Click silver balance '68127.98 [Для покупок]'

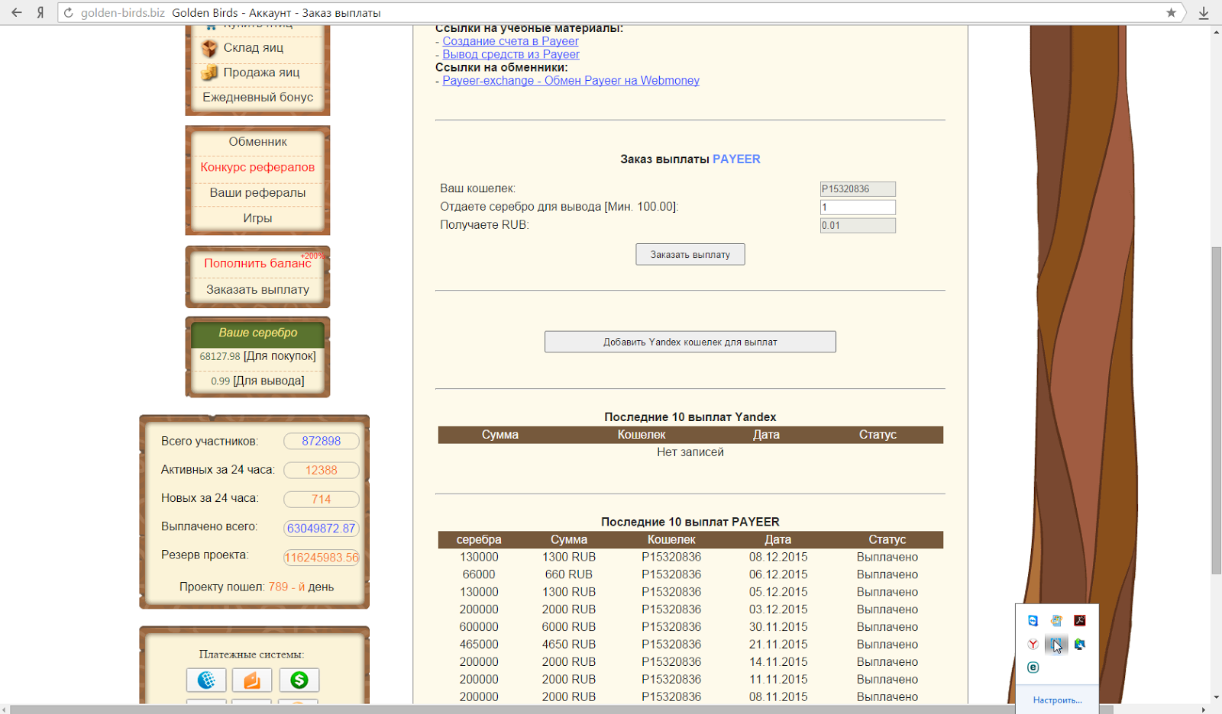(x=257, y=356)
